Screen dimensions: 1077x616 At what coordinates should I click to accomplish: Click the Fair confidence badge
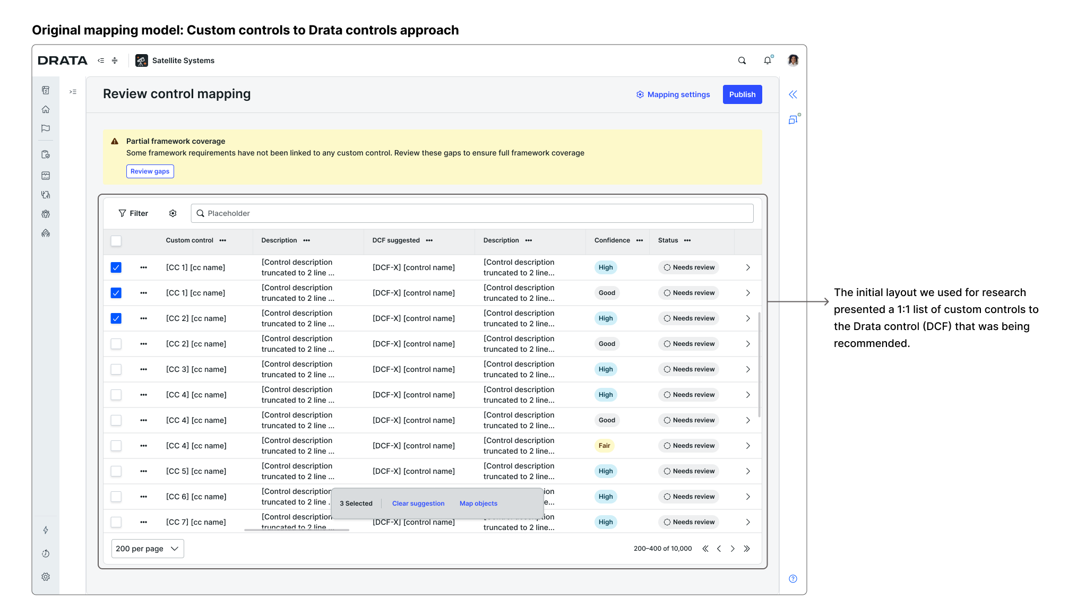[x=604, y=446]
